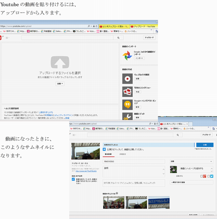Open the 公開 privacy dropdown in lower window
This screenshot has width=217, height=219.
(192, 162)
